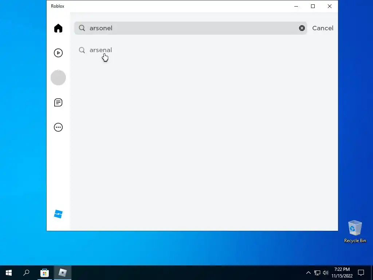Open the Discover play icon in sidebar

(58, 53)
